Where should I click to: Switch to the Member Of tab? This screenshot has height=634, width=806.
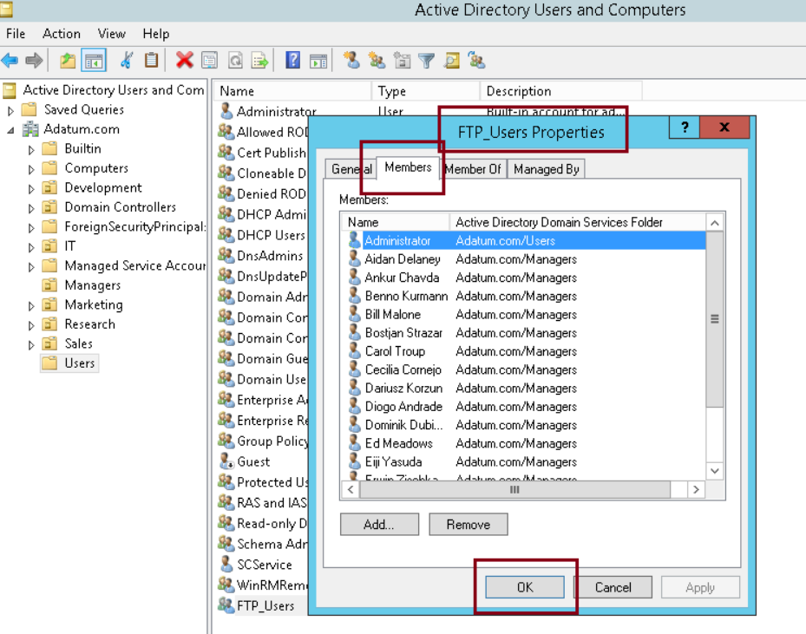[473, 169]
